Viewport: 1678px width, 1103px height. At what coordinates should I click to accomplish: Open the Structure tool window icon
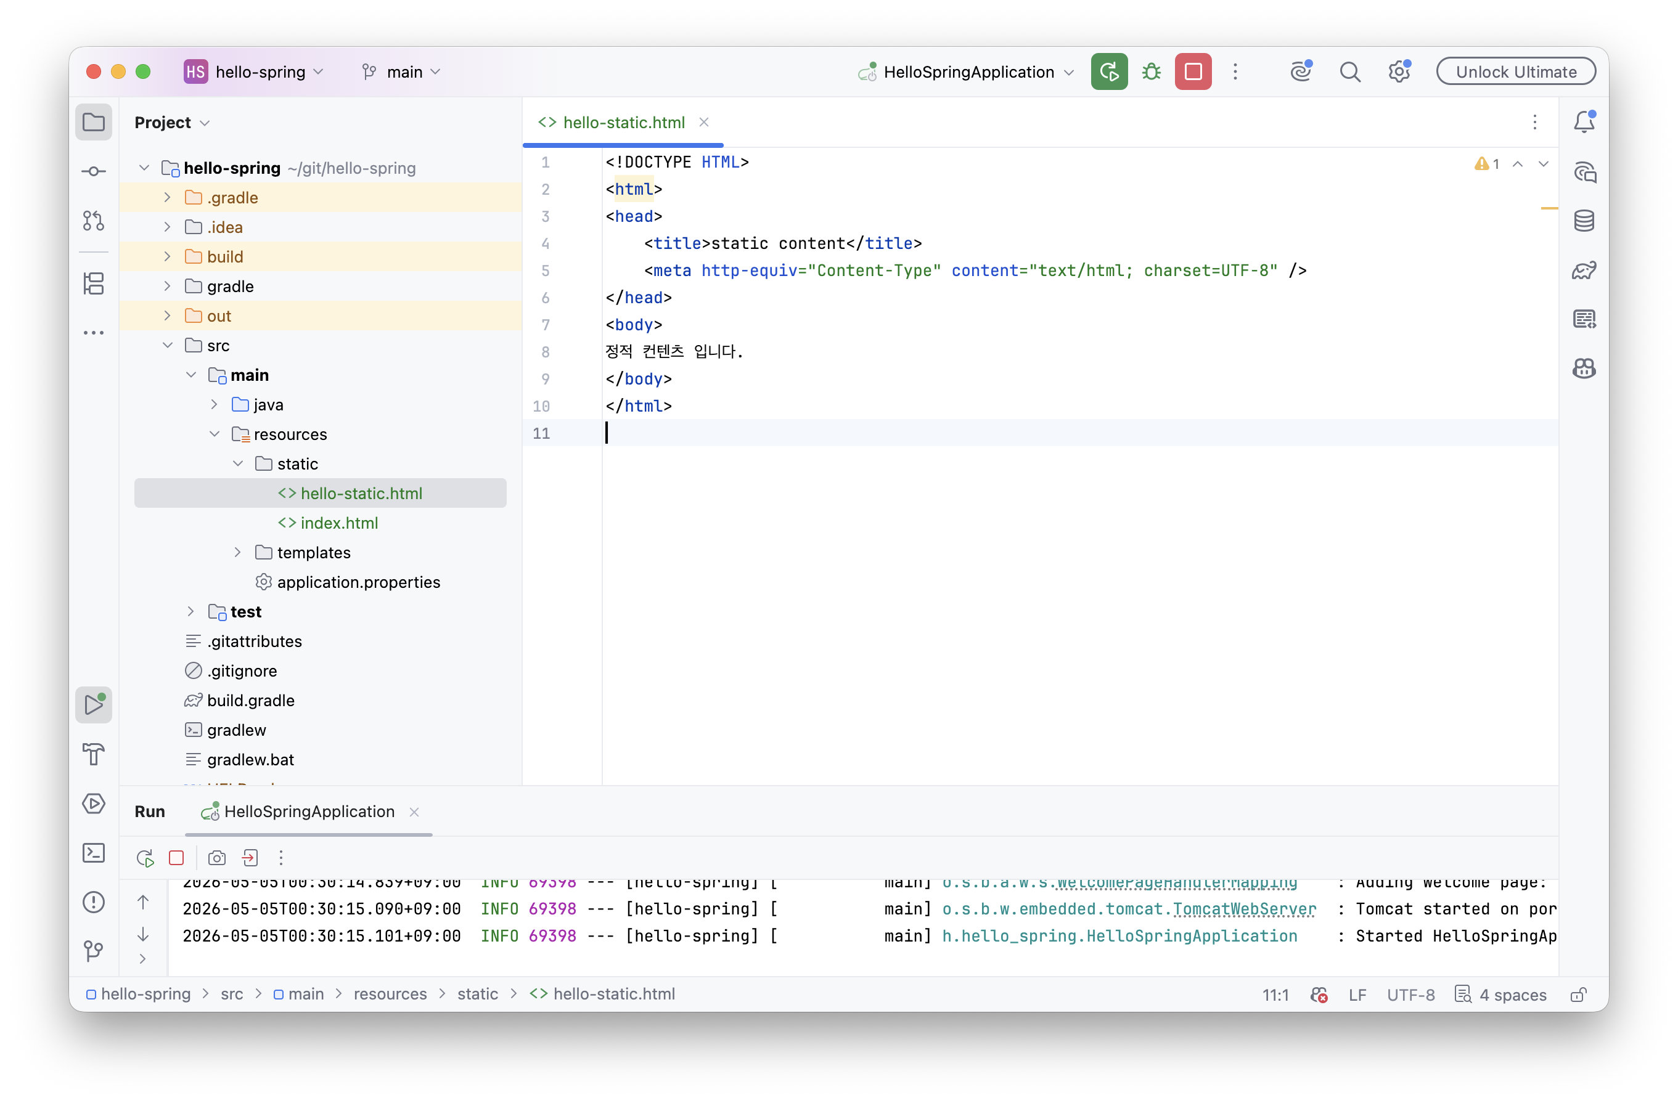tap(94, 283)
